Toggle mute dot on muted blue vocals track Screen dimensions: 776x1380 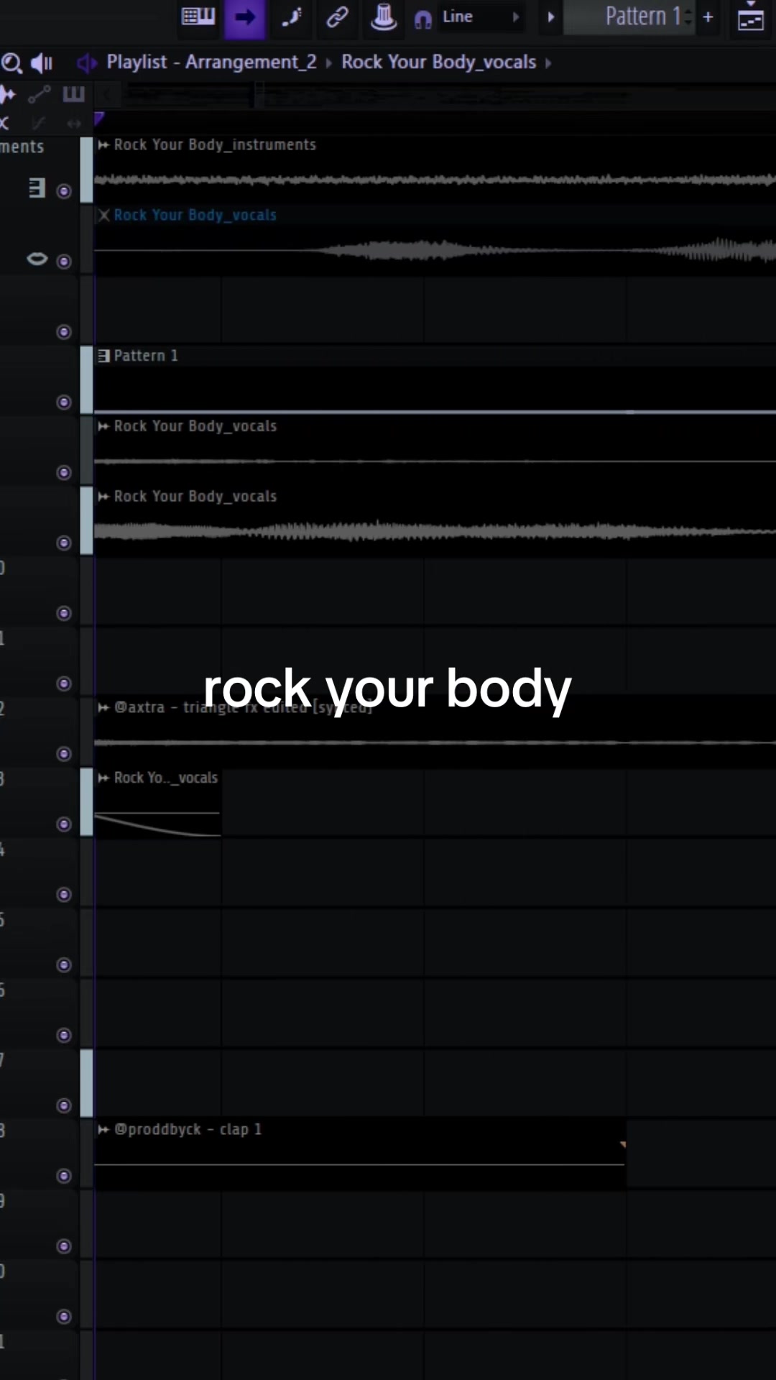(x=64, y=262)
